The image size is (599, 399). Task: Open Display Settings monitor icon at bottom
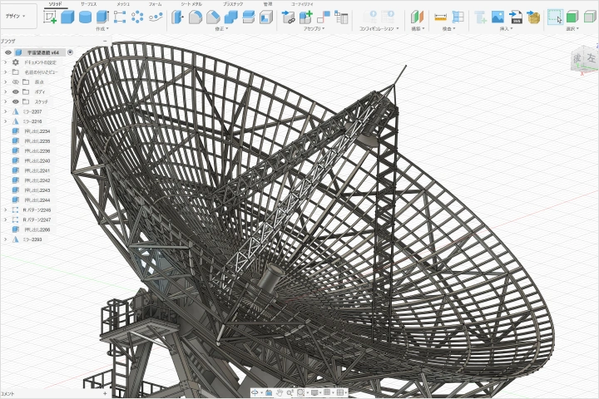(314, 392)
